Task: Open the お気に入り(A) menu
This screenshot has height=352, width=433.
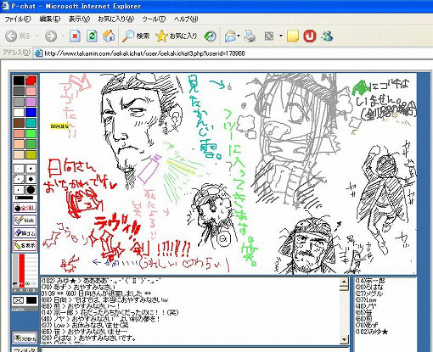Action: pyautogui.click(x=116, y=20)
